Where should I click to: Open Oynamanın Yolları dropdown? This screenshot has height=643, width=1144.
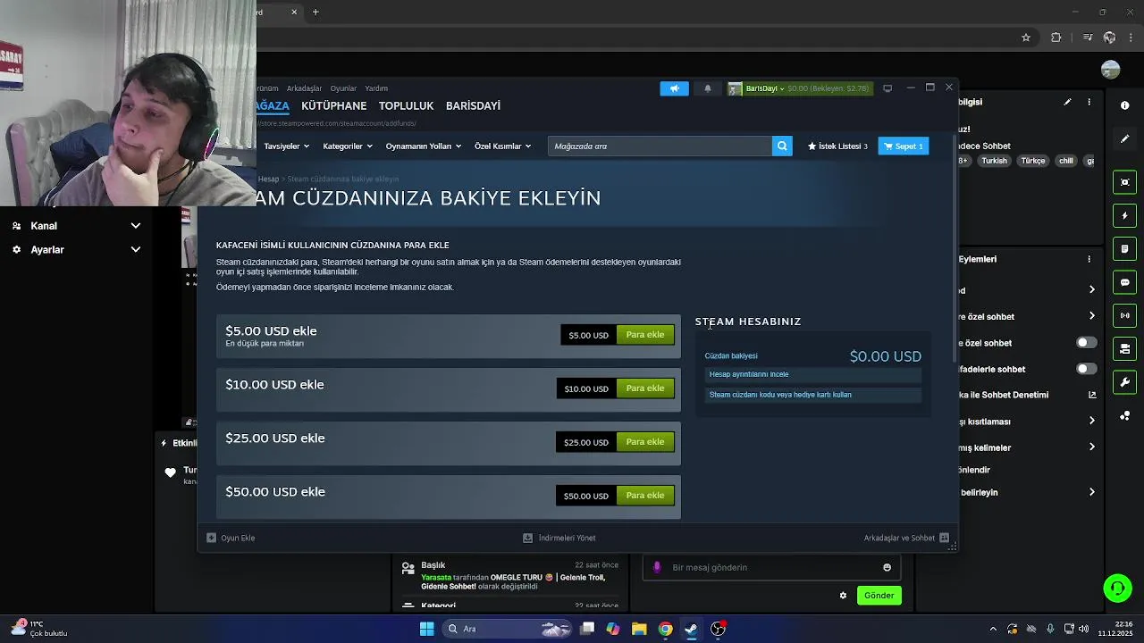click(423, 146)
